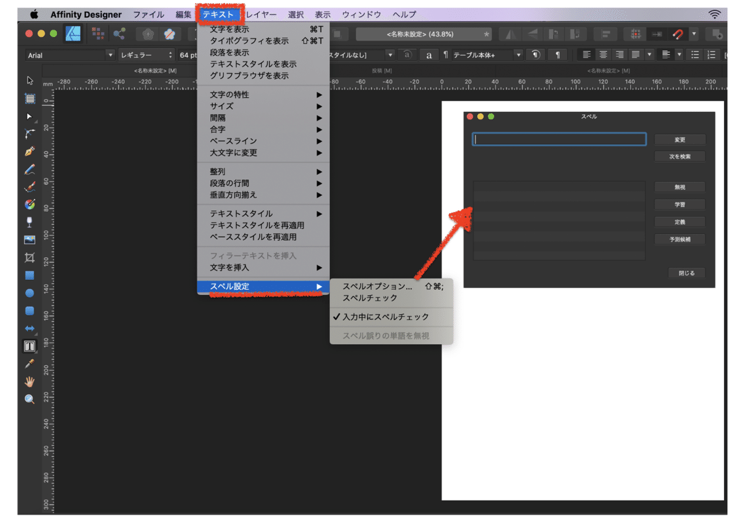This screenshot has height=521, width=742.
Task: Toggle the snapping magnet icon
Action: 679,34
